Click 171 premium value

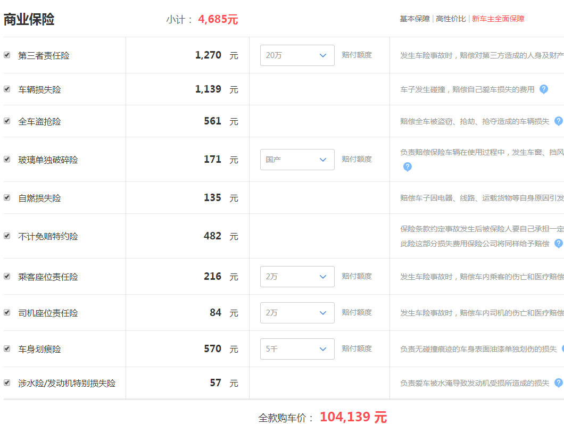[x=213, y=159]
